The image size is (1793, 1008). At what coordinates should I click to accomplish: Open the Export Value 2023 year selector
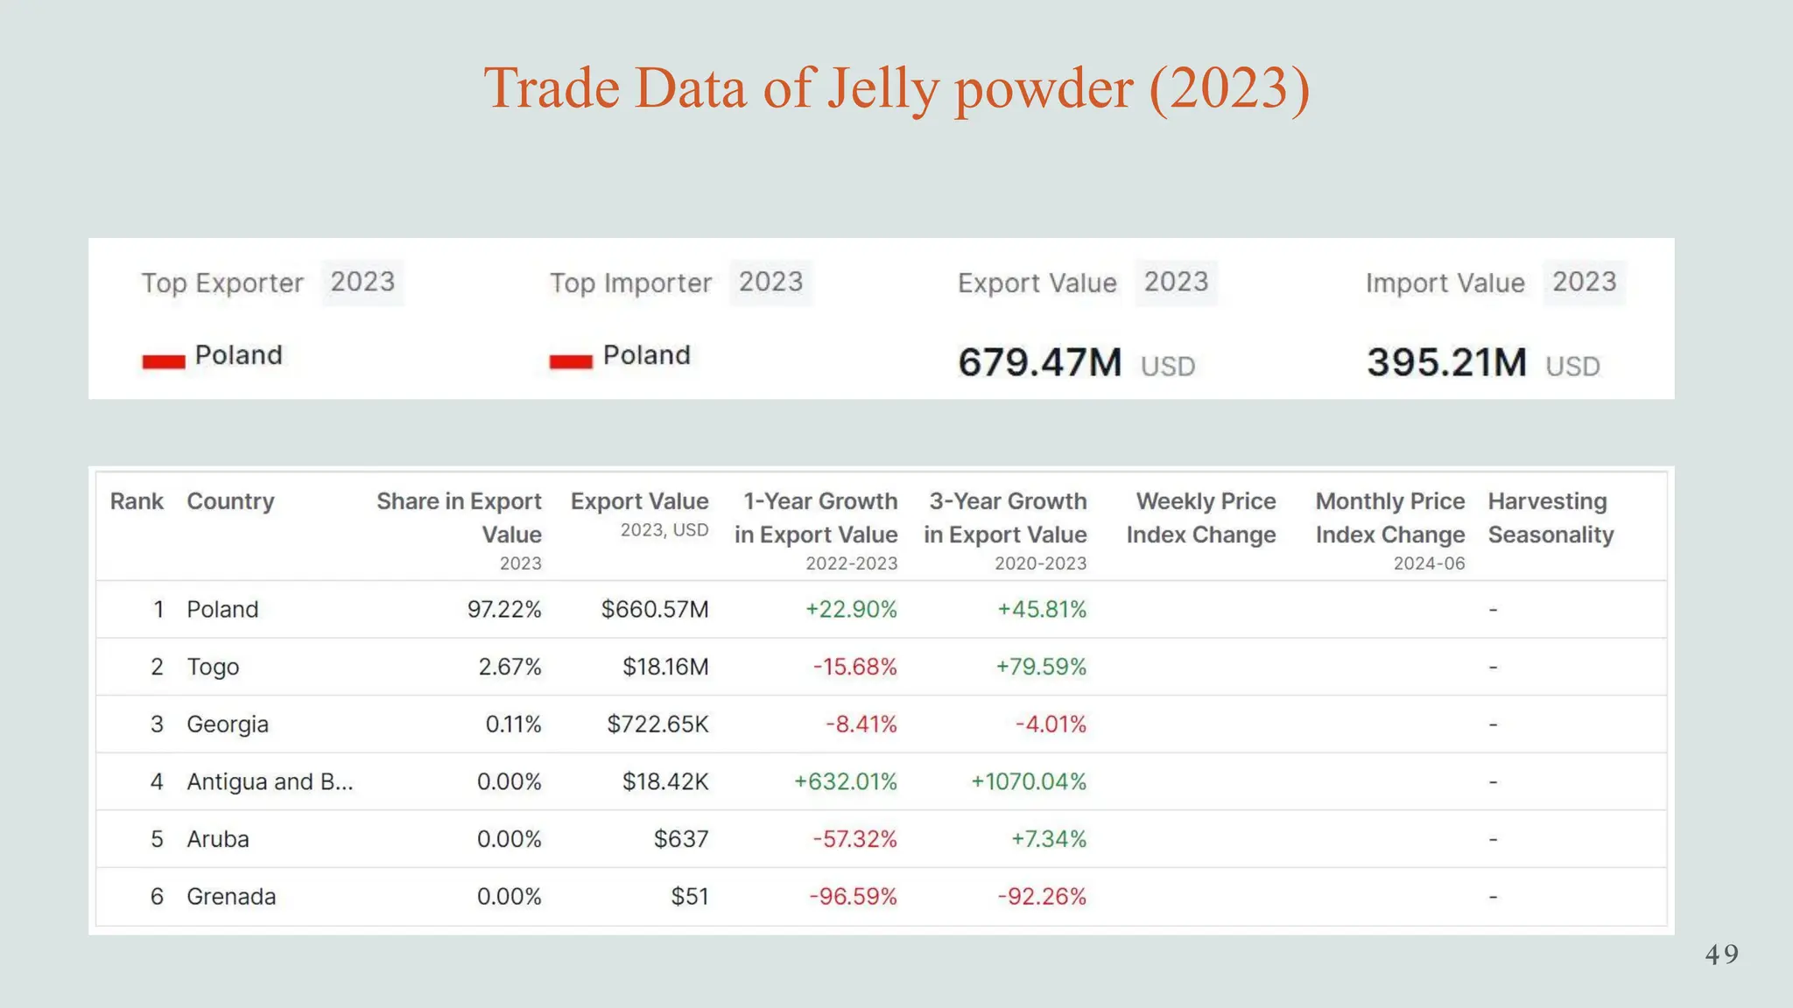pos(1176,282)
